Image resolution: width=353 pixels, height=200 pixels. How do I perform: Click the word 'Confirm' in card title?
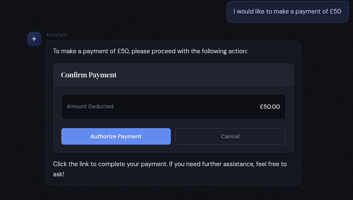74,75
